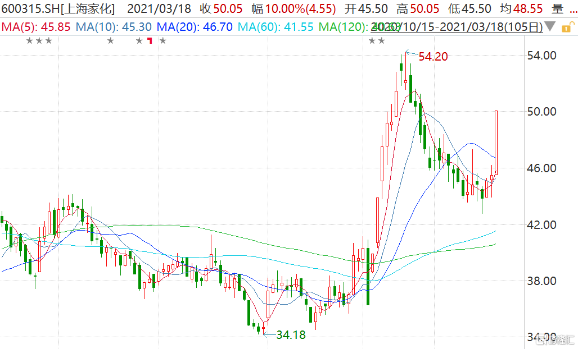Click the high price 高 50.05
Viewport: 578px width, 349px height.
[x=418, y=9]
